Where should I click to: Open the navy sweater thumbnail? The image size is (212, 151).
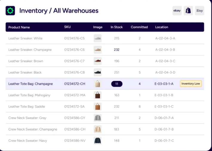tap(98, 141)
